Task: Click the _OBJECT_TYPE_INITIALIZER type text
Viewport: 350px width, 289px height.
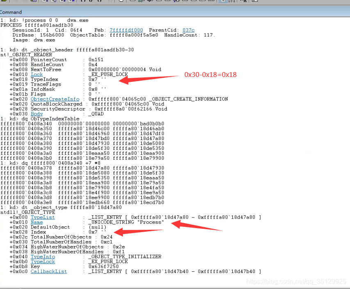Action: tap(125, 257)
